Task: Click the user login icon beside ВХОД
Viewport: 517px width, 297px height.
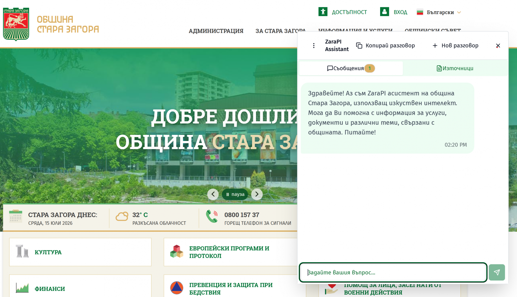Action: (384, 12)
